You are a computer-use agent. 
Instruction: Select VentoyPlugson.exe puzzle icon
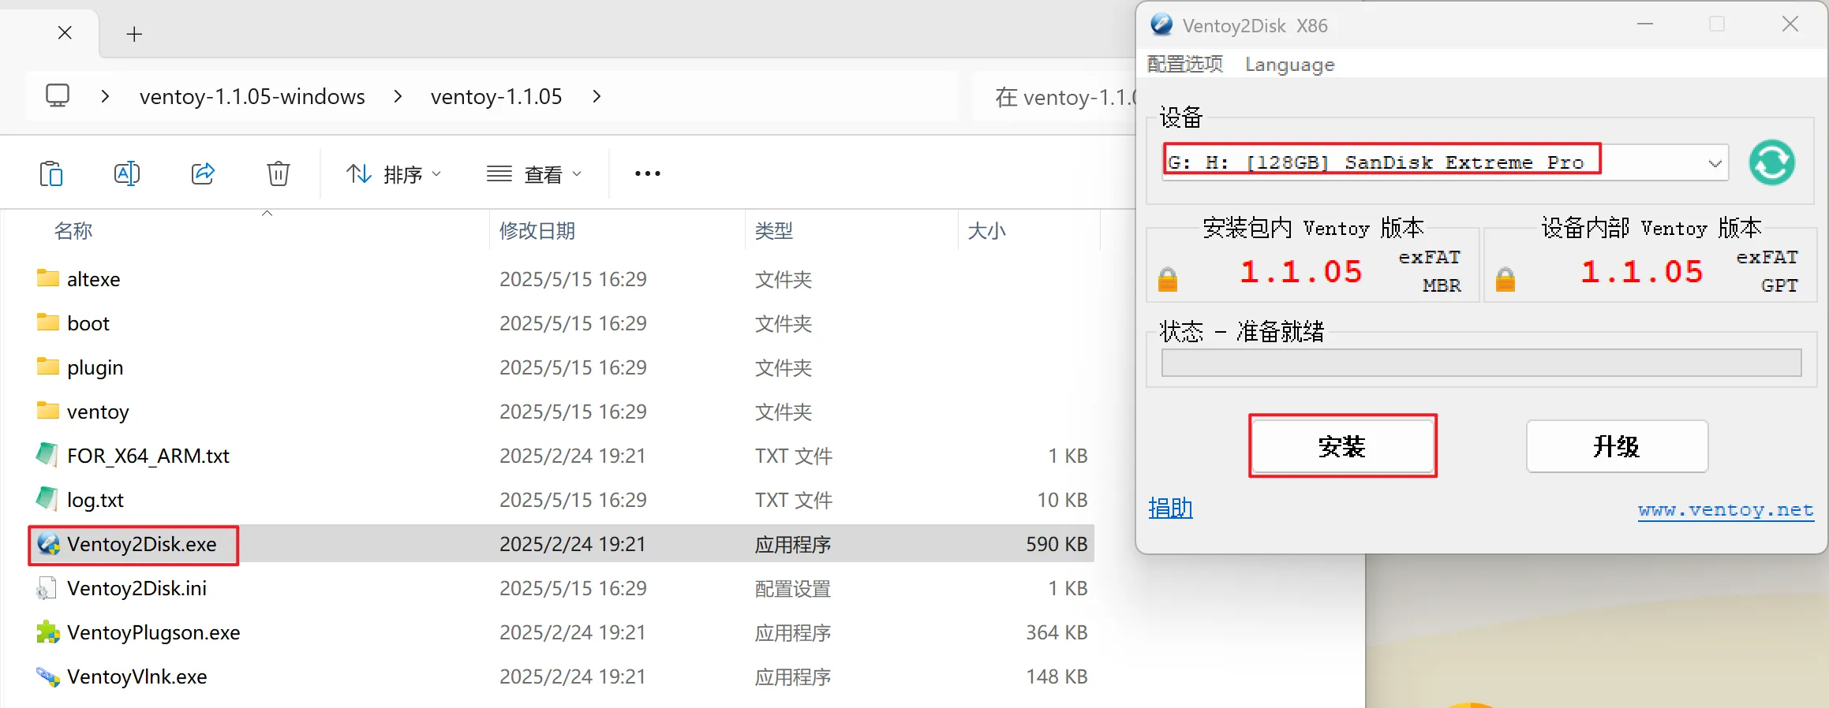[48, 632]
